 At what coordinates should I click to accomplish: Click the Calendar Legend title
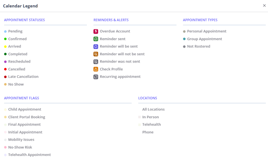pyautogui.click(x=20, y=6)
